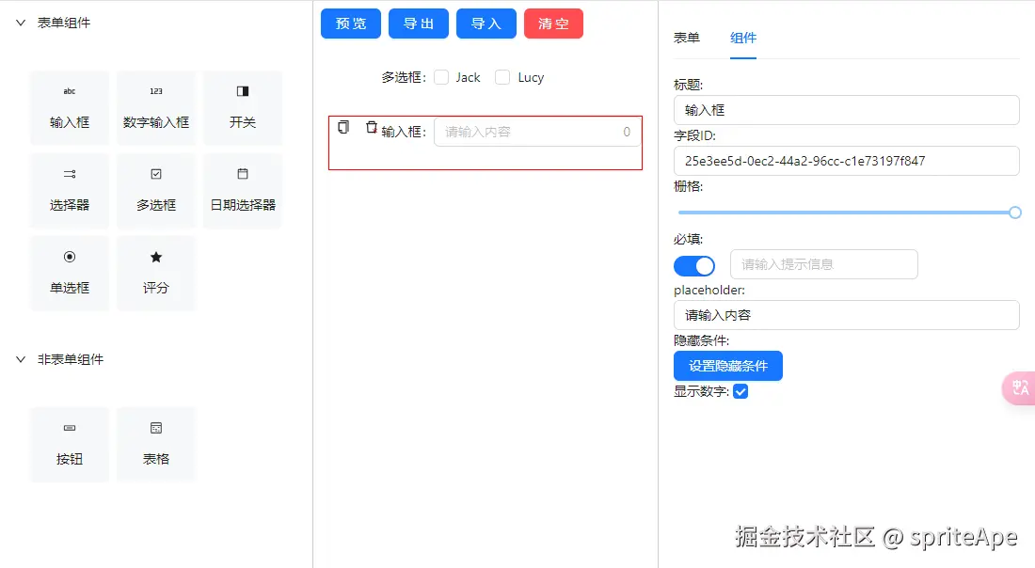
Task: Collapse the 表单组件 section
Action: point(21,24)
